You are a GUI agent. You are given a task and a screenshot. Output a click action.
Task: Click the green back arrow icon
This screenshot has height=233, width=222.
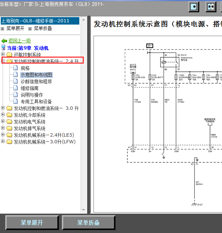pyautogui.click(x=4, y=41)
